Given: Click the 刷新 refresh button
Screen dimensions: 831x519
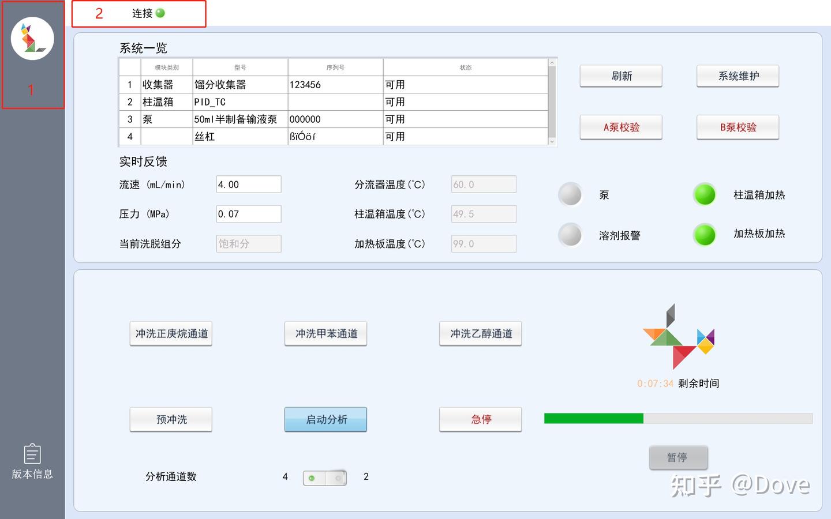Looking at the screenshot, I should click(x=621, y=76).
